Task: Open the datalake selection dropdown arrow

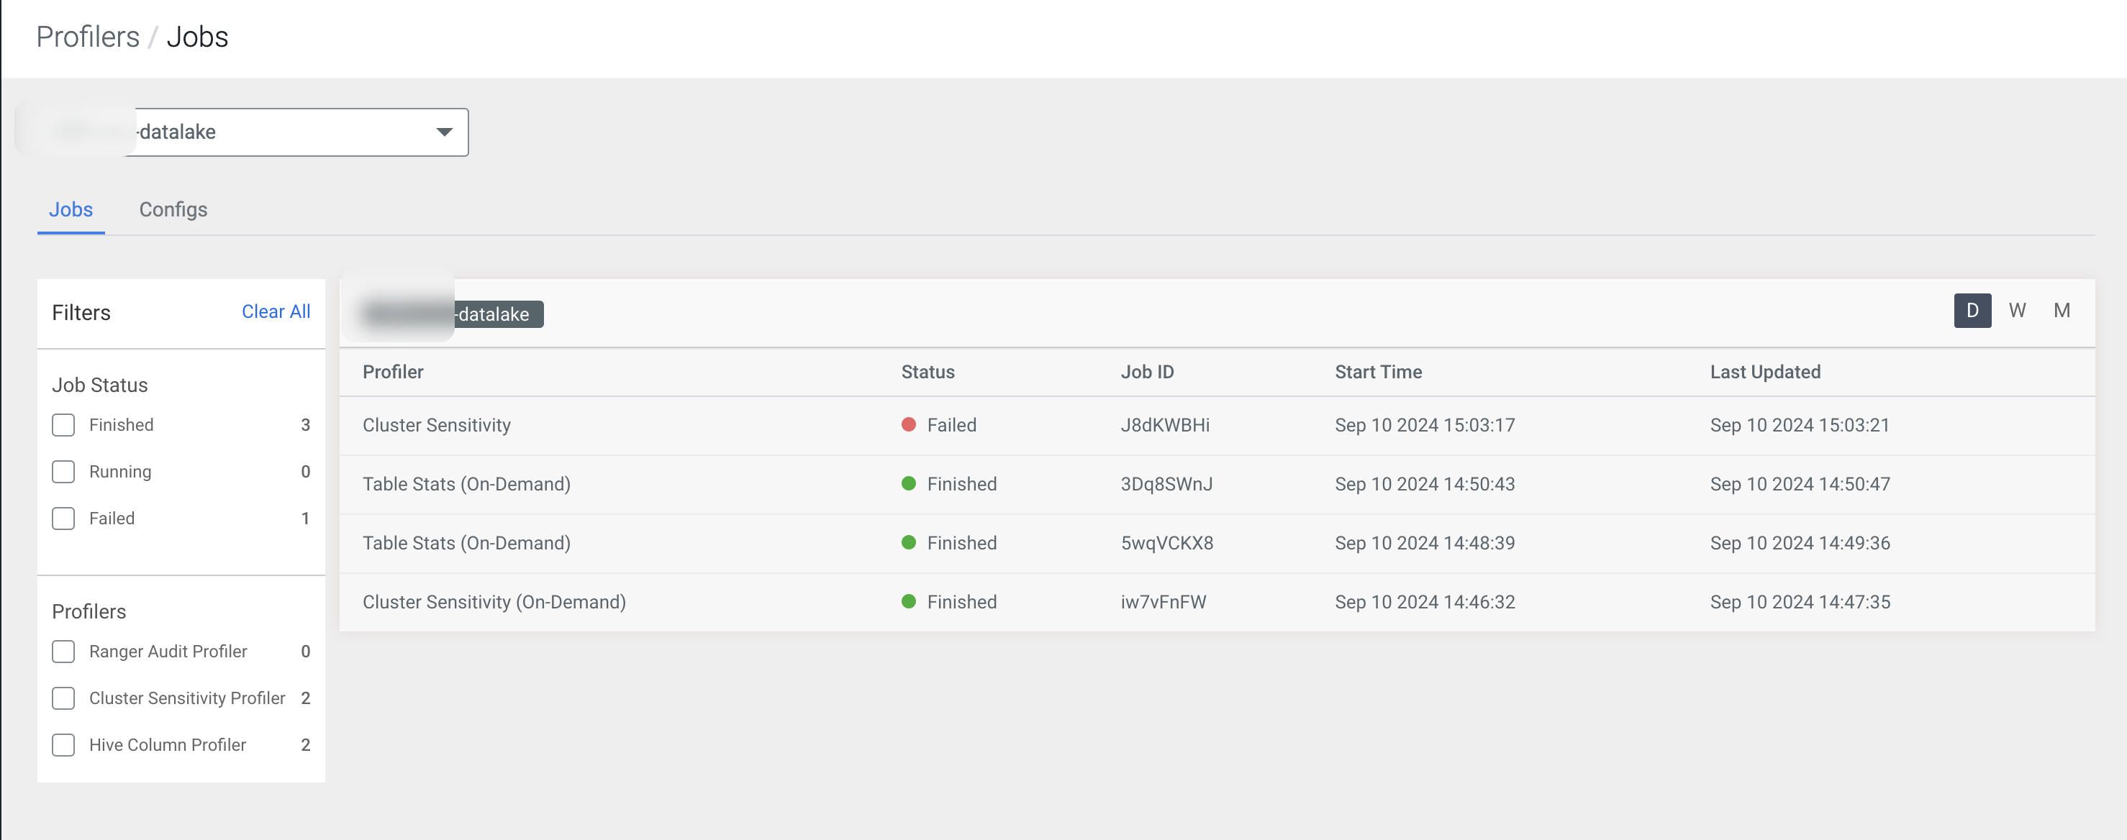Action: 444,132
